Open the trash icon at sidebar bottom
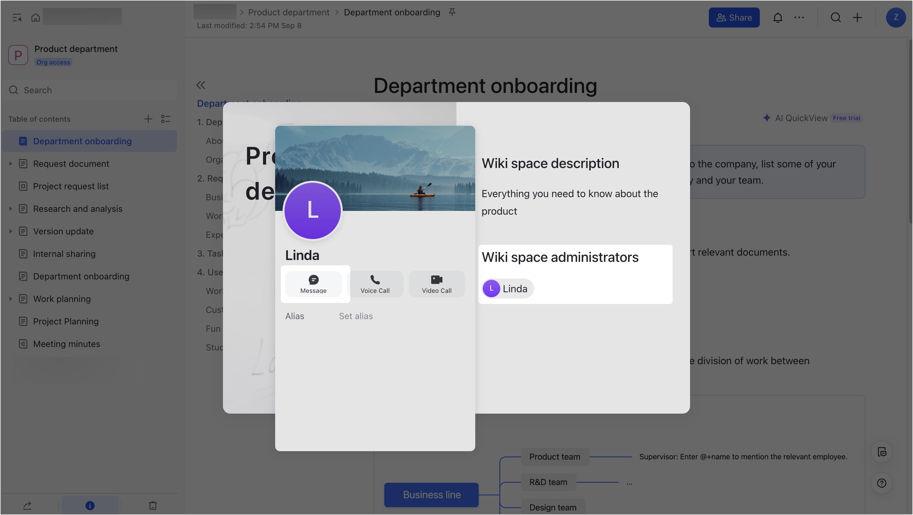The image size is (913, 515). click(x=153, y=505)
